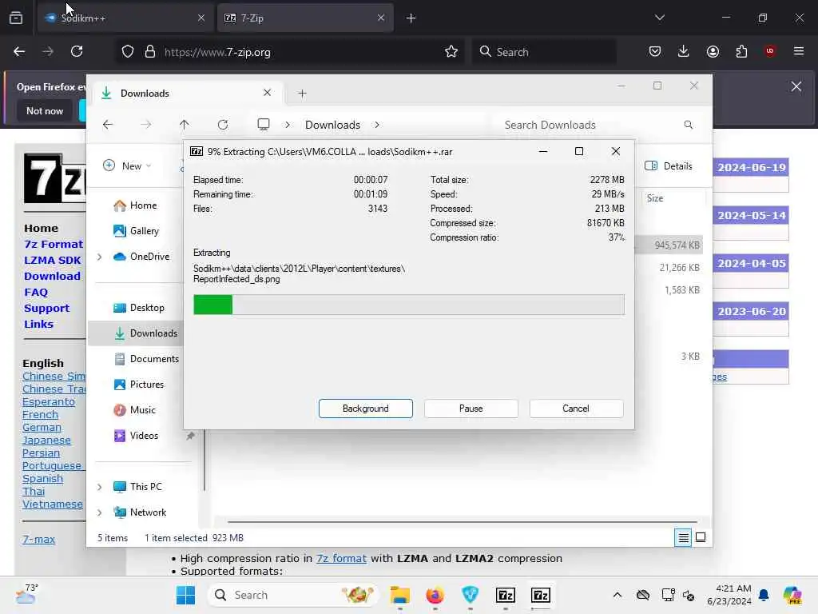Focus Firefox search box
Screen dimensions: 818x614
[543, 52]
